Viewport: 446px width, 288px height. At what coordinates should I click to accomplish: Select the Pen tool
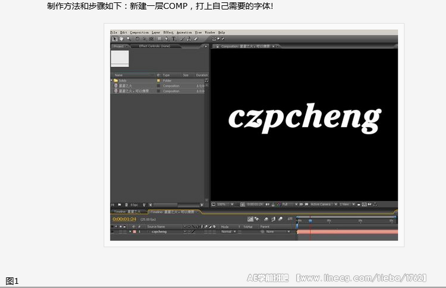[167, 39]
